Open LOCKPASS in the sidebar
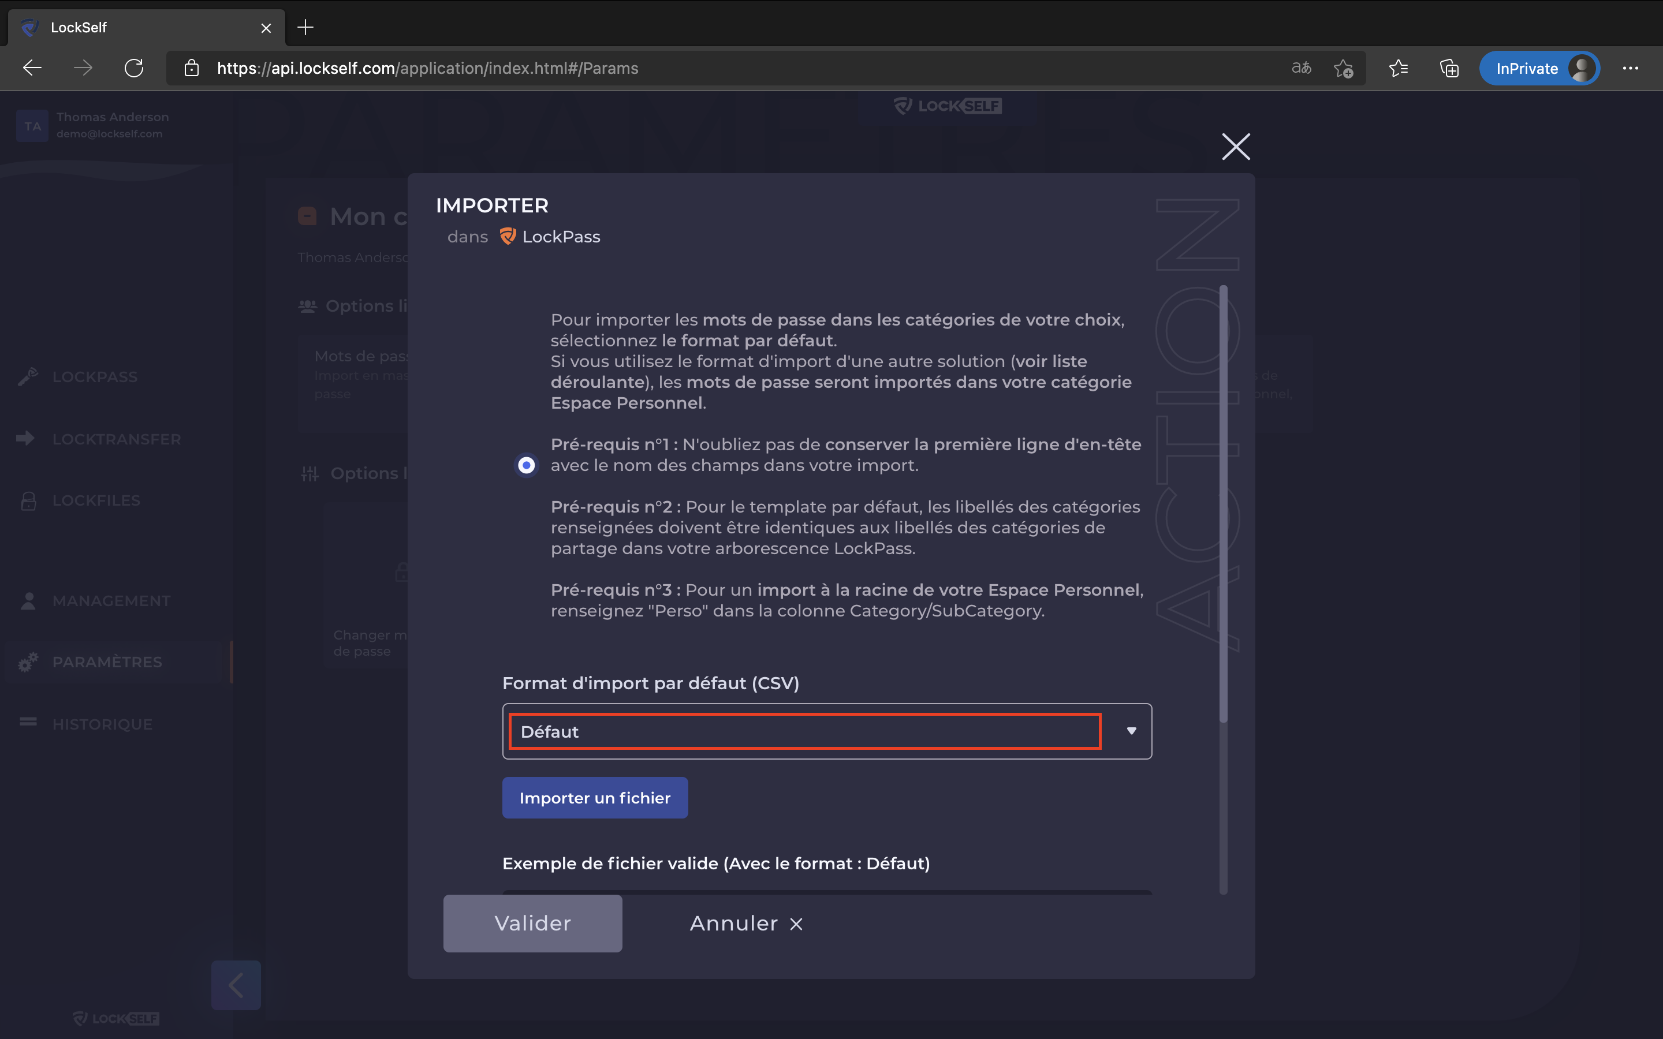Viewport: 1663px width, 1039px height. (x=95, y=376)
